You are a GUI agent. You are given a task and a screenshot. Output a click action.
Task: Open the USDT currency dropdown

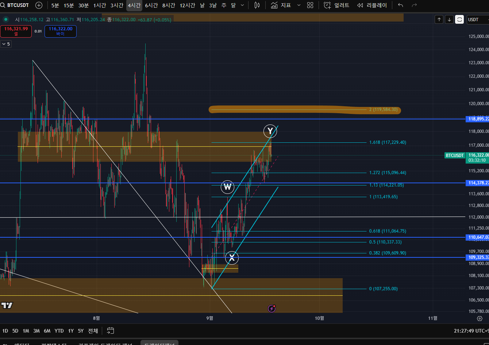tap(477, 20)
